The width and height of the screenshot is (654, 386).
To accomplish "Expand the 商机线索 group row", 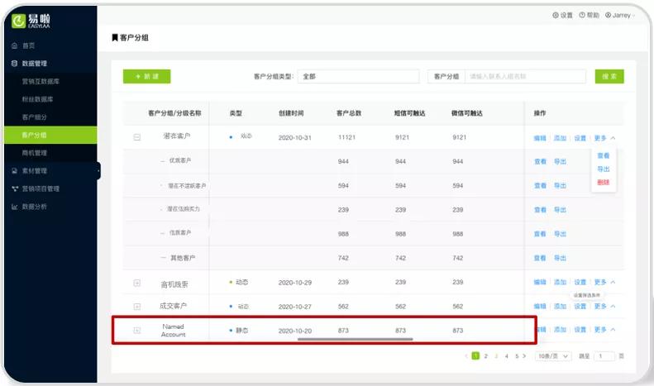I will coord(136,283).
